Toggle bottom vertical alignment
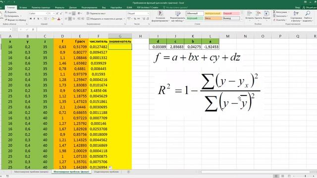The width and height of the screenshot is (317, 178). [x=74, y=13]
